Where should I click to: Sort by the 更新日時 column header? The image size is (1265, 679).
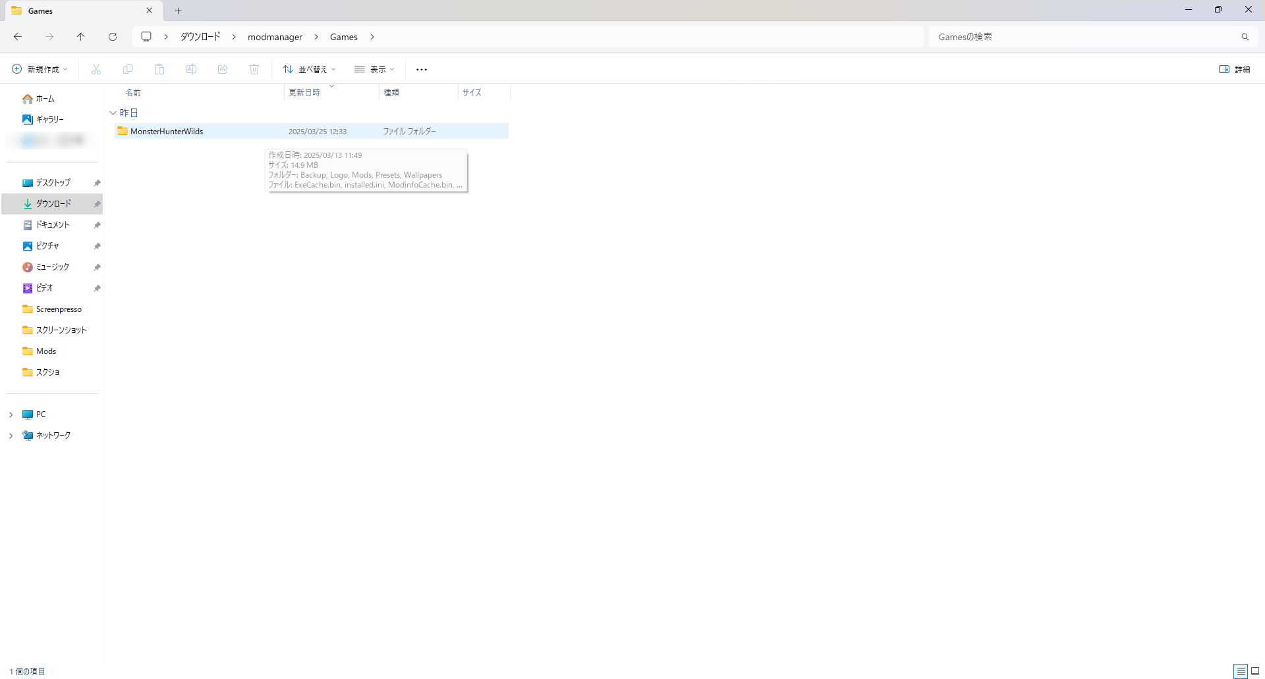(304, 93)
